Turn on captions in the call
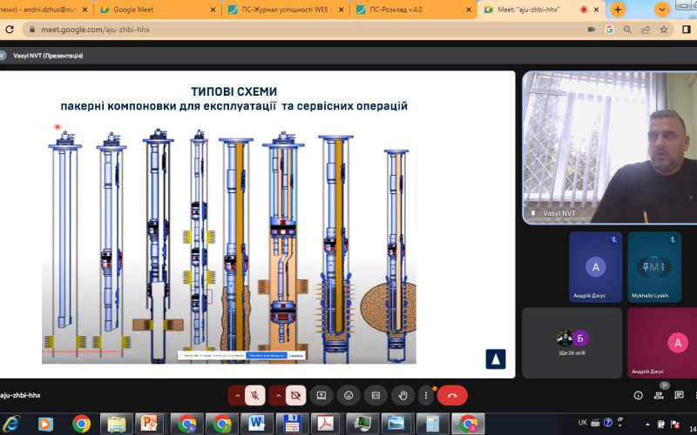The height and width of the screenshot is (435, 697). click(x=375, y=395)
